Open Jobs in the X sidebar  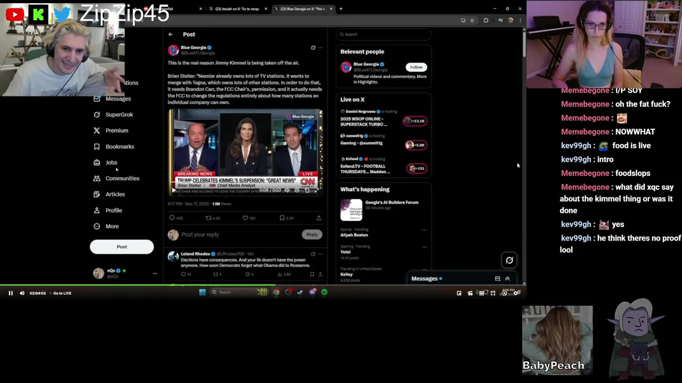click(x=105, y=163)
